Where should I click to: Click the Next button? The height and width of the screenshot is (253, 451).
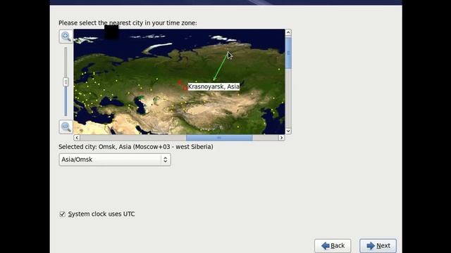pos(378,245)
